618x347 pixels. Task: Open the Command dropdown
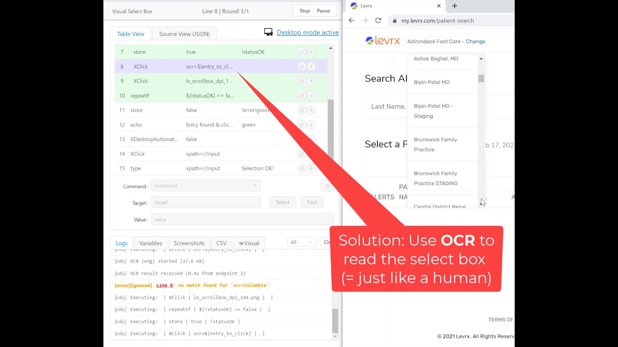coord(206,186)
